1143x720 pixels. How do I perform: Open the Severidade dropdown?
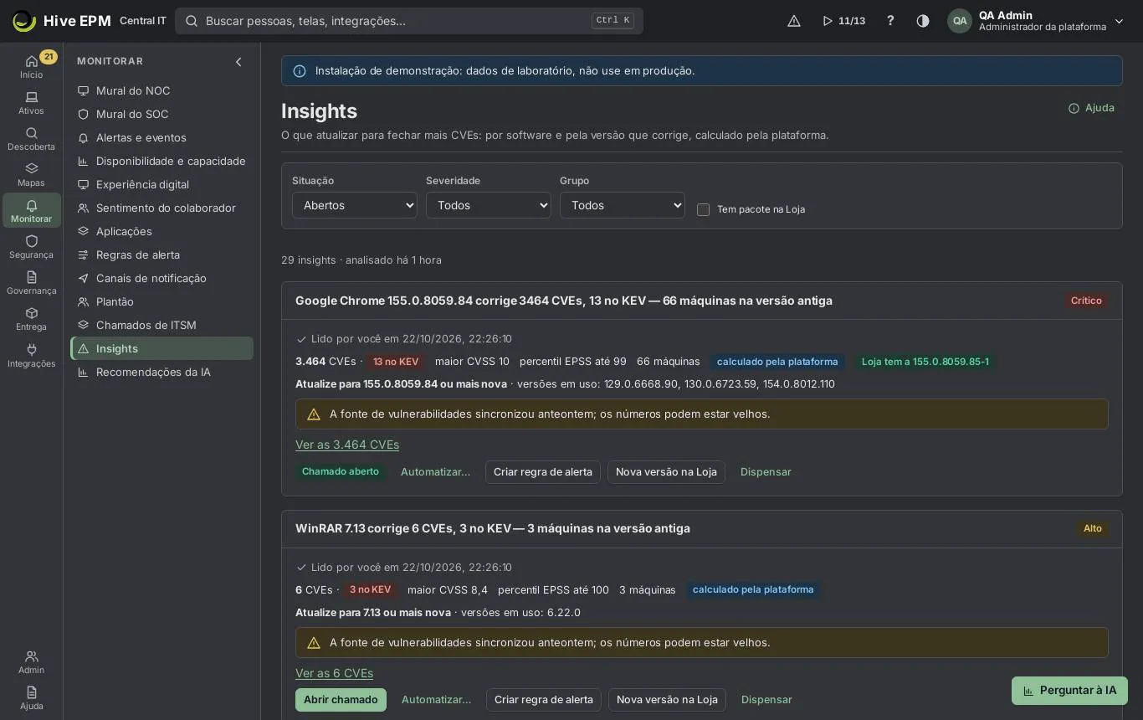tap(489, 205)
